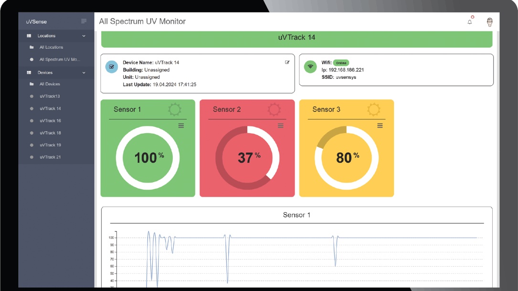Open the hamburger menu on Sensor 2 card
The image size is (518, 291).
[x=280, y=125]
